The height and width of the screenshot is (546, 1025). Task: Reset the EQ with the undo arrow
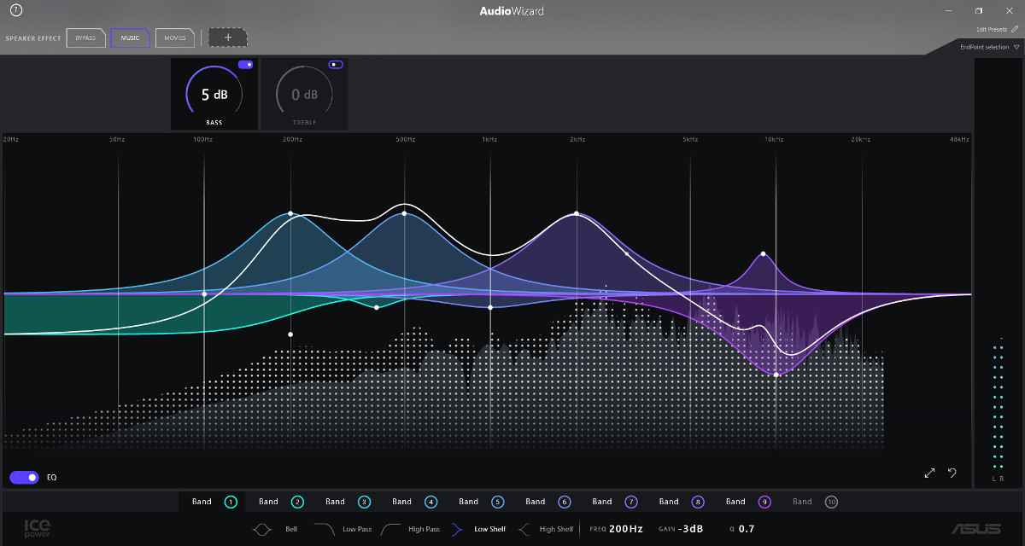tap(952, 473)
